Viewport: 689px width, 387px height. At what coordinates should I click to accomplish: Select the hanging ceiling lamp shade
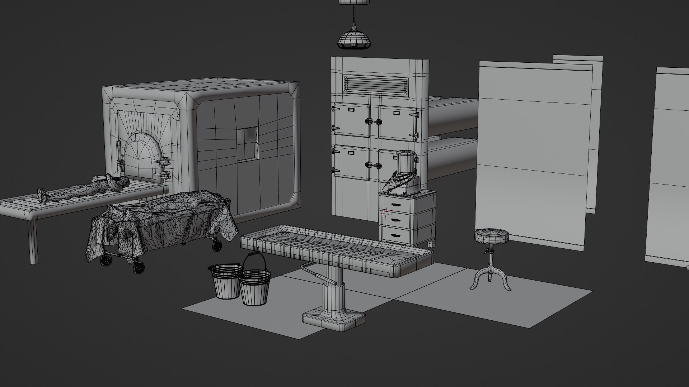(x=354, y=39)
